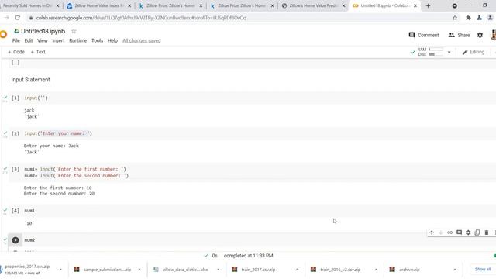Click RAM and Disk usage bars
This screenshot has width=496, height=279.
point(431,52)
